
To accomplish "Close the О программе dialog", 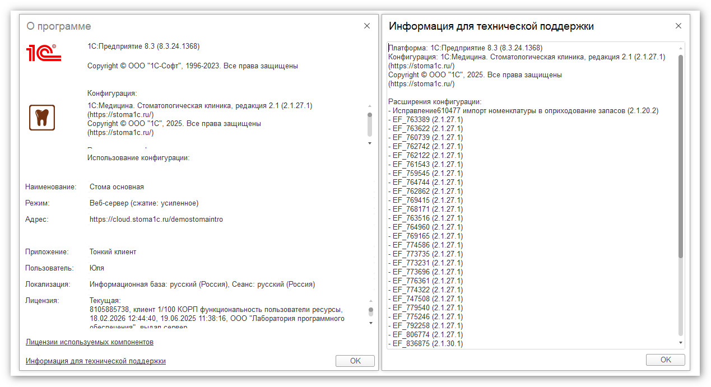I will 367,26.
